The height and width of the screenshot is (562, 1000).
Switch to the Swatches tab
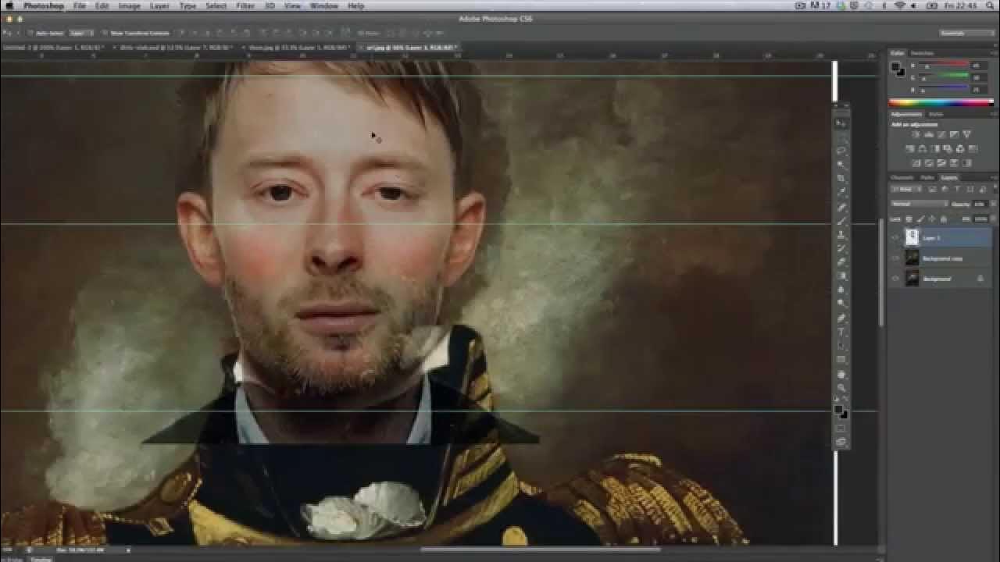tap(922, 53)
